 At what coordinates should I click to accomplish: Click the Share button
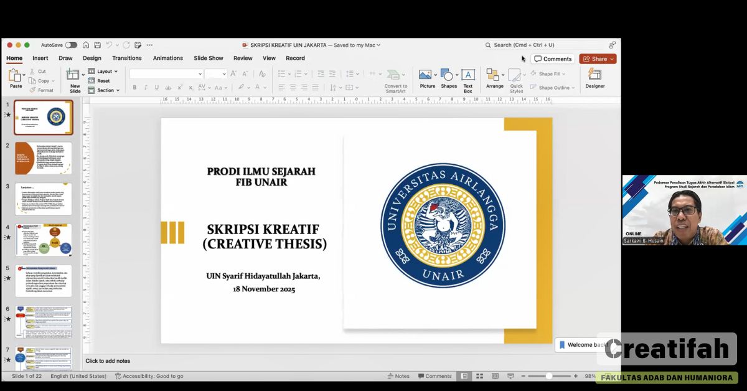(x=597, y=59)
